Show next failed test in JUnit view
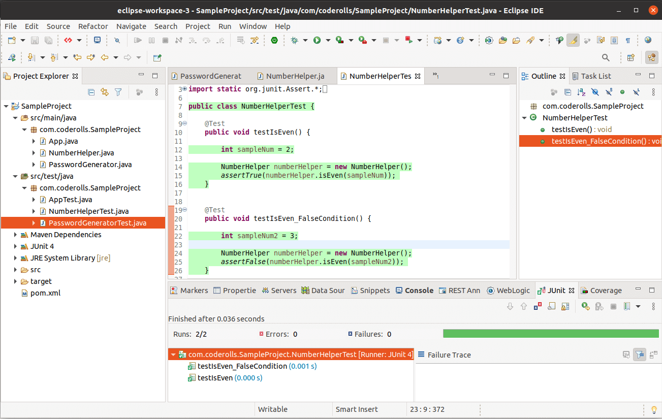 [x=510, y=306]
